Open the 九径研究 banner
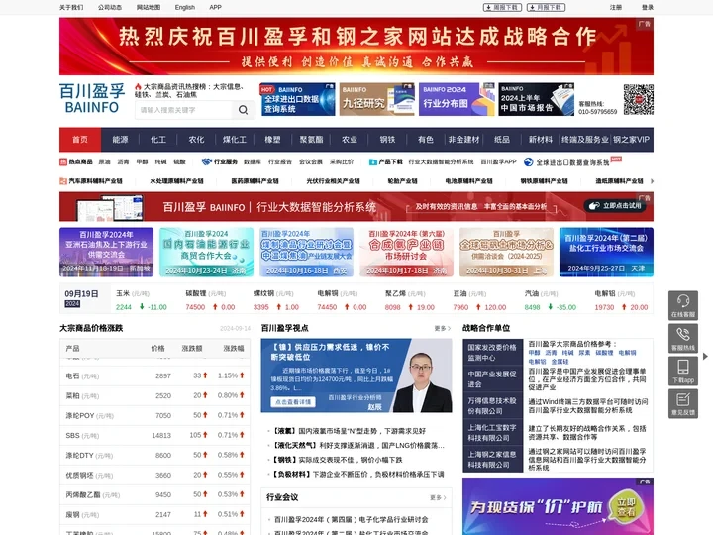This screenshot has height=535, width=713. tap(377, 99)
